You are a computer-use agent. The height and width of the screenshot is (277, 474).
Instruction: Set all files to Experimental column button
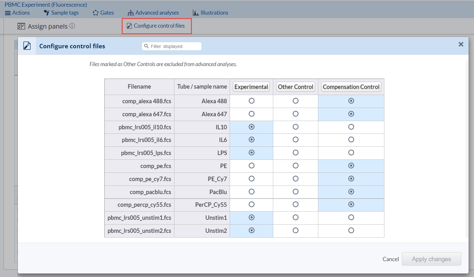[x=251, y=87]
